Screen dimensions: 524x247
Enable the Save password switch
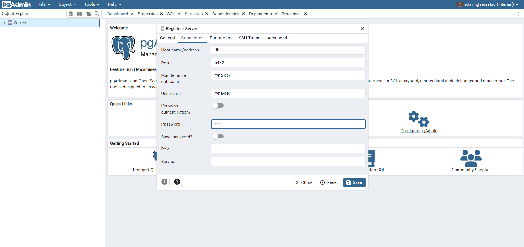(218, 136)
